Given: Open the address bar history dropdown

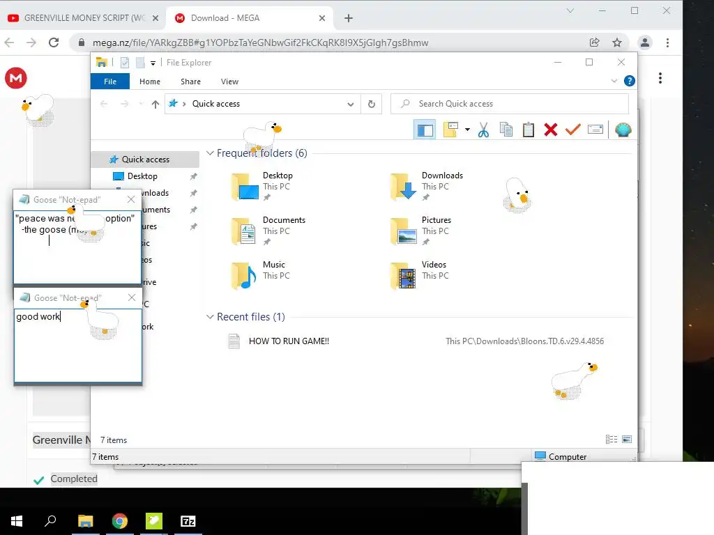Looking at the screenshot, I should (x=350, y=104).
